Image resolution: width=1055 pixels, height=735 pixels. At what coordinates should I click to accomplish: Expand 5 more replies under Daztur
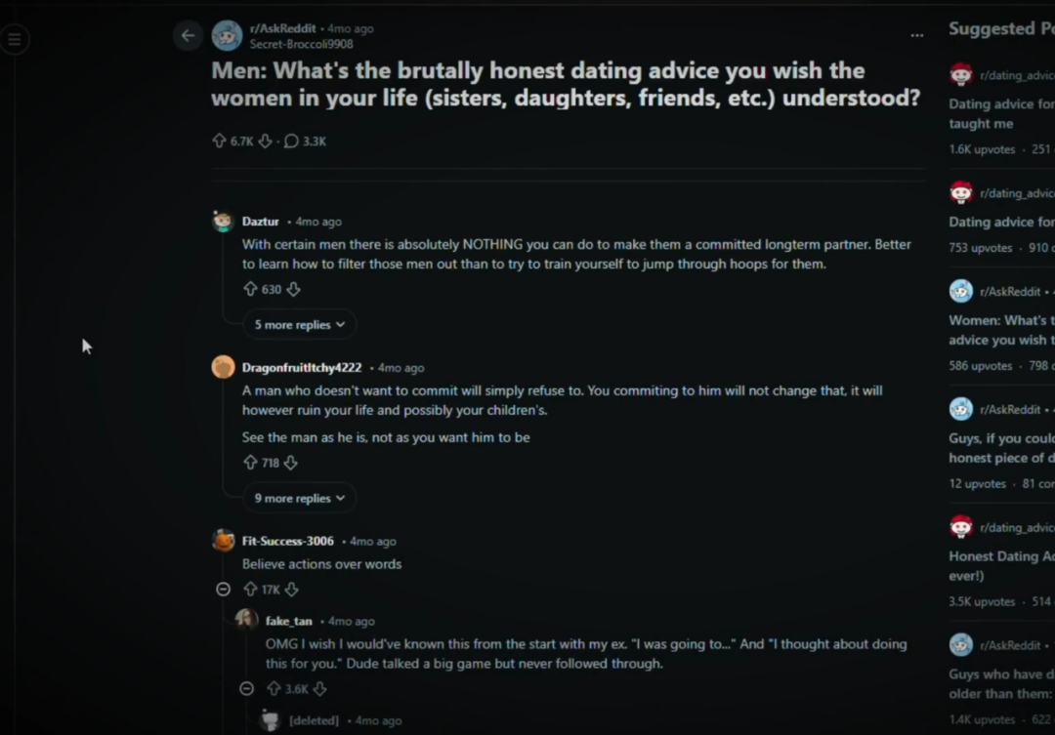point(299,325)
